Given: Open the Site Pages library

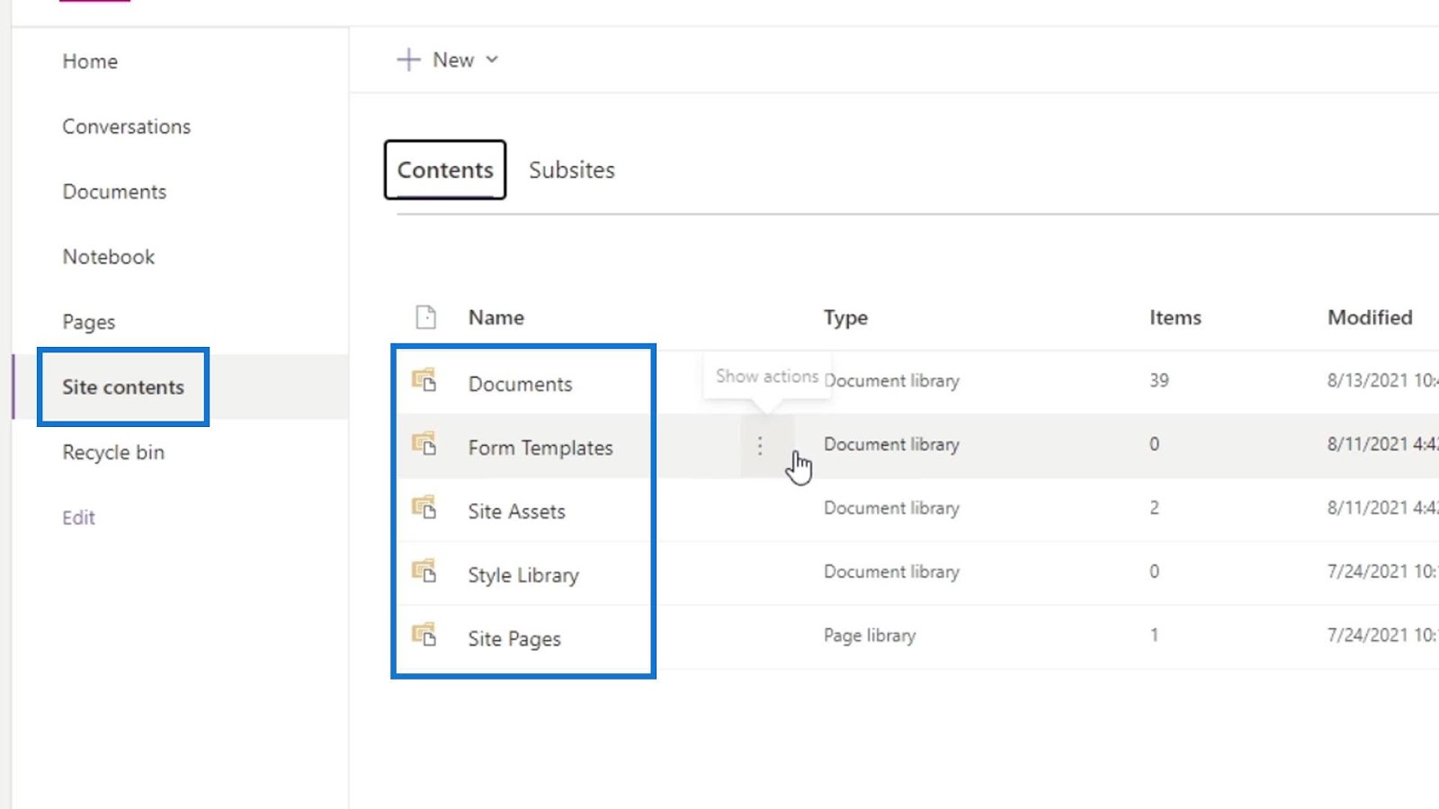Looking at the screenshot, I should 514,639.
